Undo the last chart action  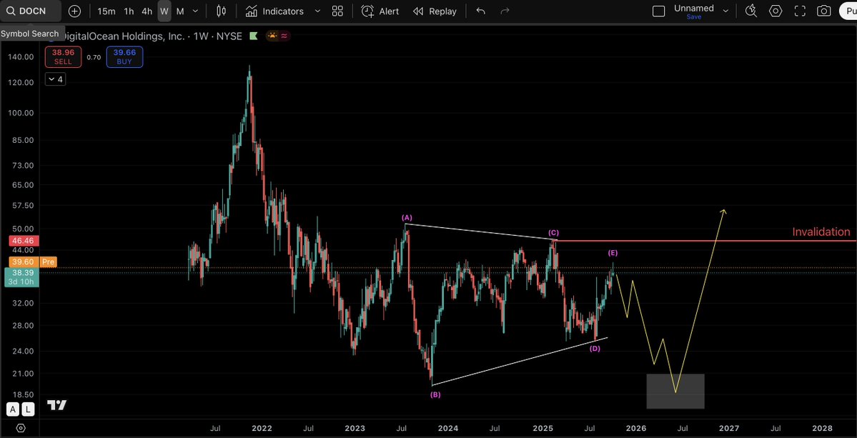pos(480,11)
